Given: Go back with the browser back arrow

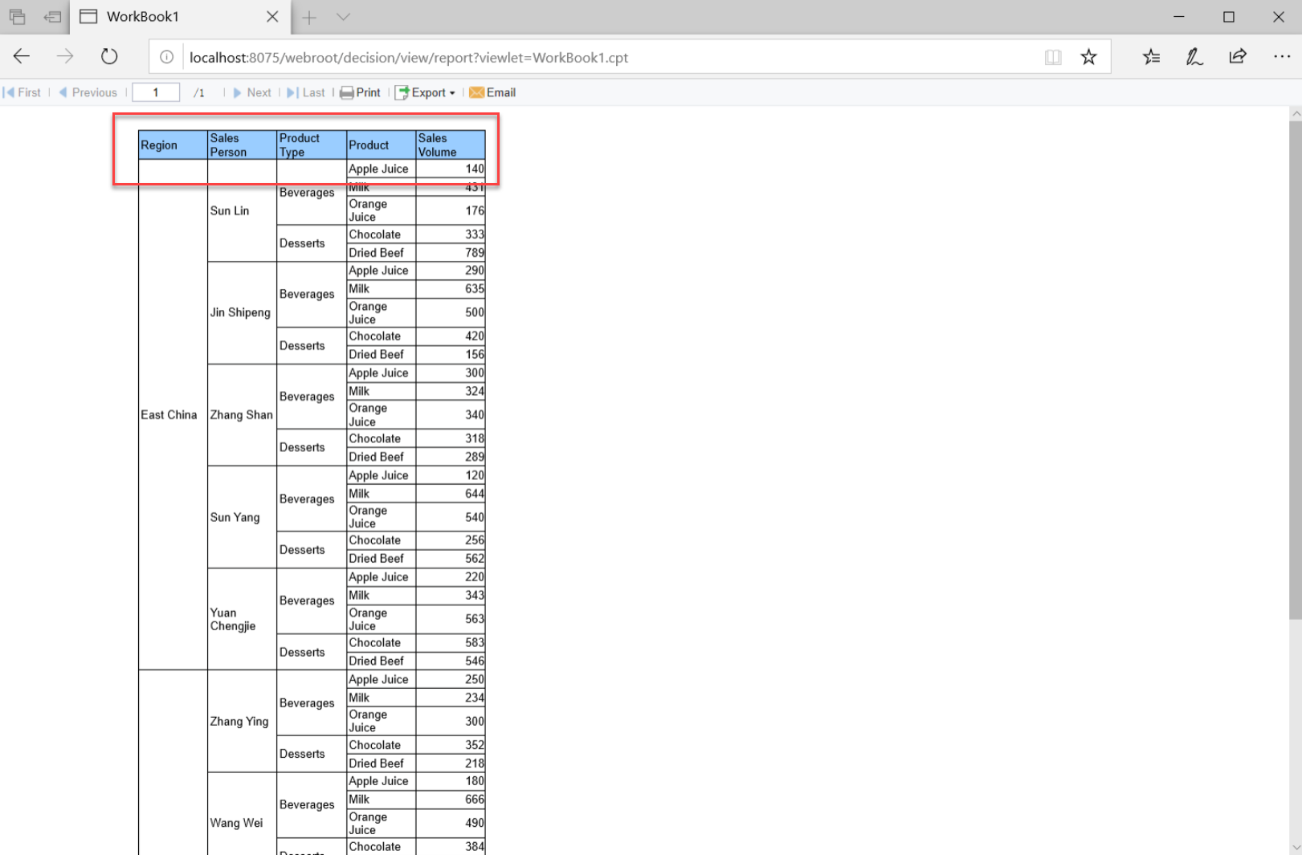Looking at the screenshot, I should [x=22, y=56].
